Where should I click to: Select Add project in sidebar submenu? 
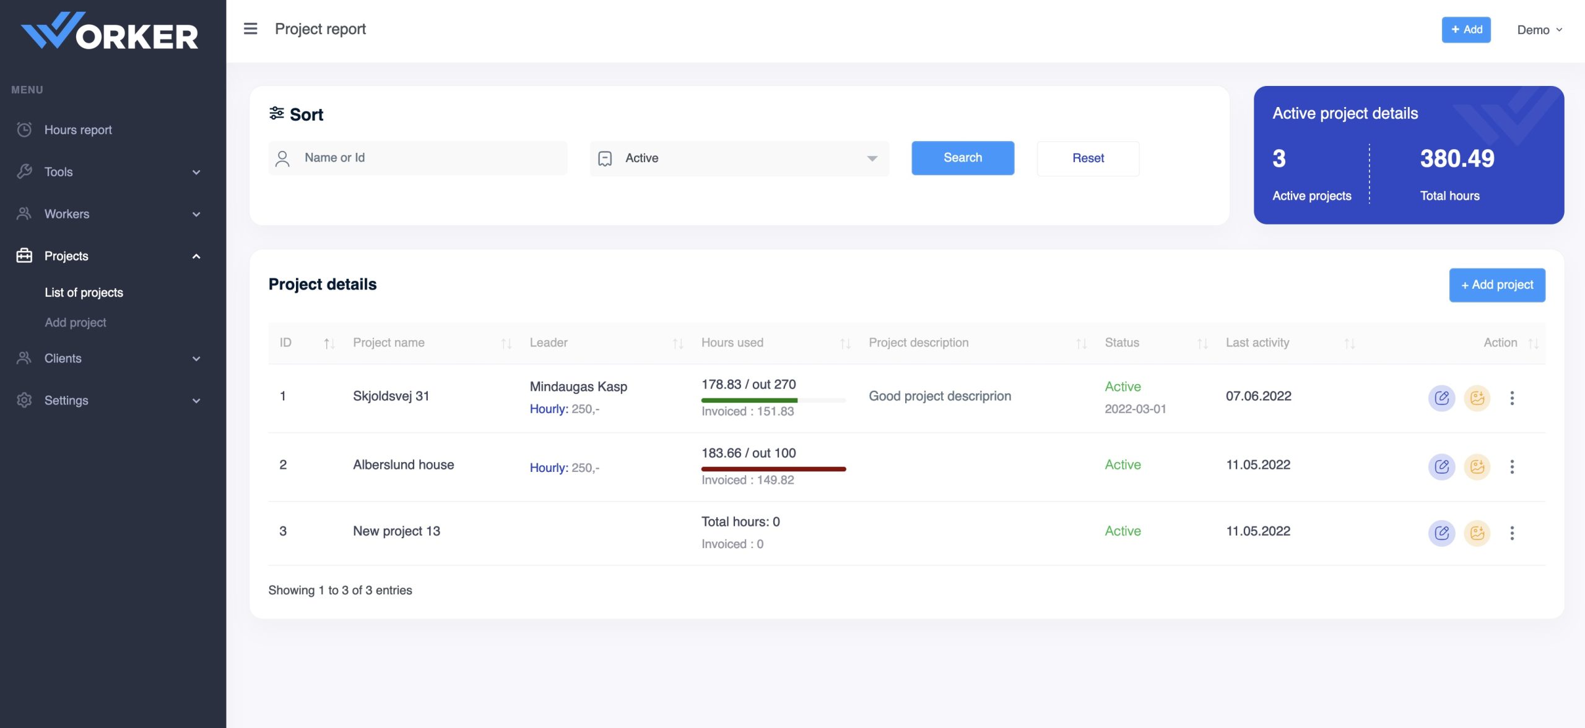75,323
